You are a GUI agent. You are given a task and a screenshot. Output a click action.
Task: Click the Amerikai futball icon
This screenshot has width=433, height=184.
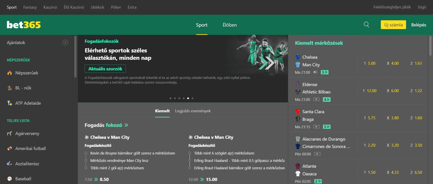tap(10, 149)
